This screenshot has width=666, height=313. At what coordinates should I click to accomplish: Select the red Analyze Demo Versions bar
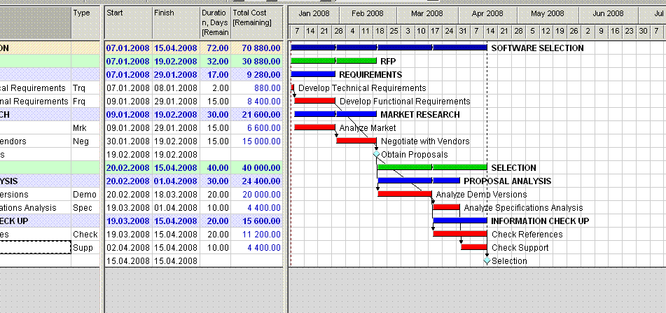[x=405, y=194]
